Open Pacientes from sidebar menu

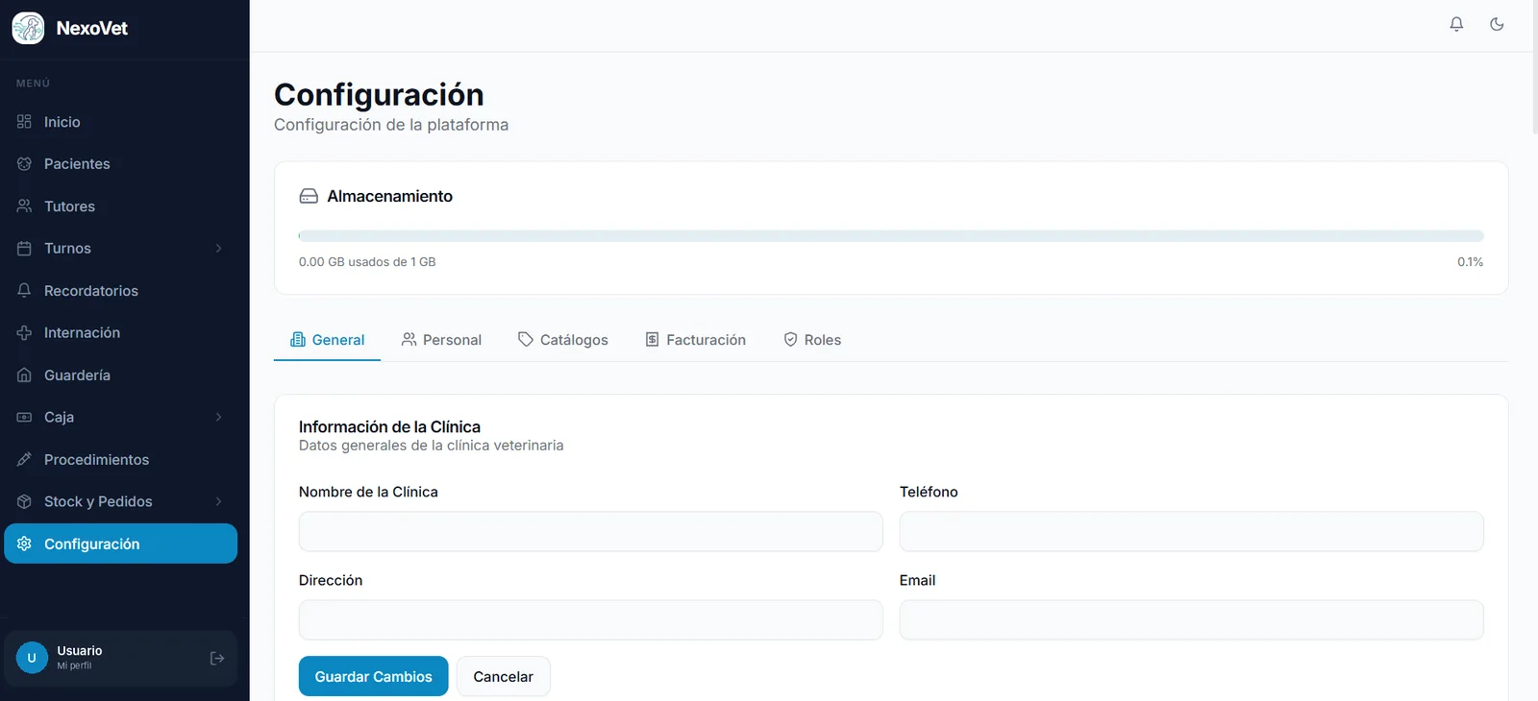click(120, 164)
